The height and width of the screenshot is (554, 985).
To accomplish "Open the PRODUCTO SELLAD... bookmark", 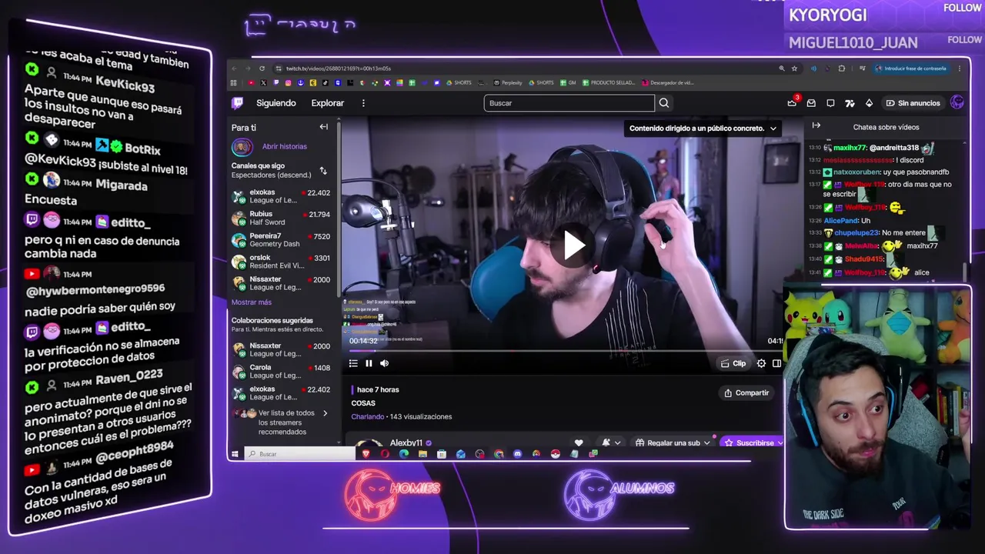I will 609,82.
